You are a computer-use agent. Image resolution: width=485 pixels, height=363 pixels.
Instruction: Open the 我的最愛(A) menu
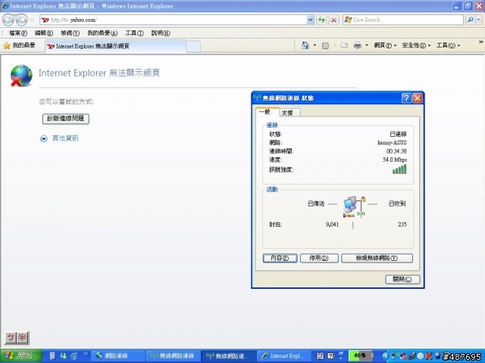click(102, 33)
